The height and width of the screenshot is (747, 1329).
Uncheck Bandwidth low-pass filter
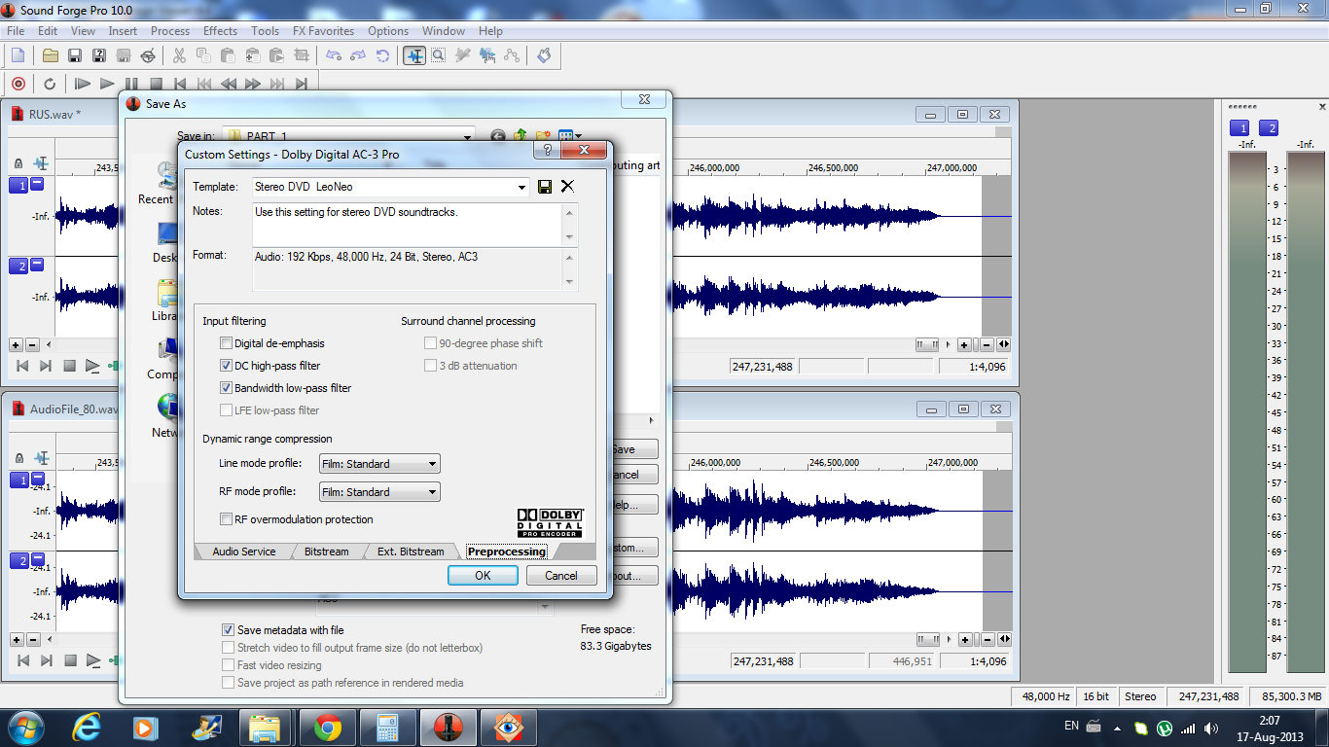(227, 388)
